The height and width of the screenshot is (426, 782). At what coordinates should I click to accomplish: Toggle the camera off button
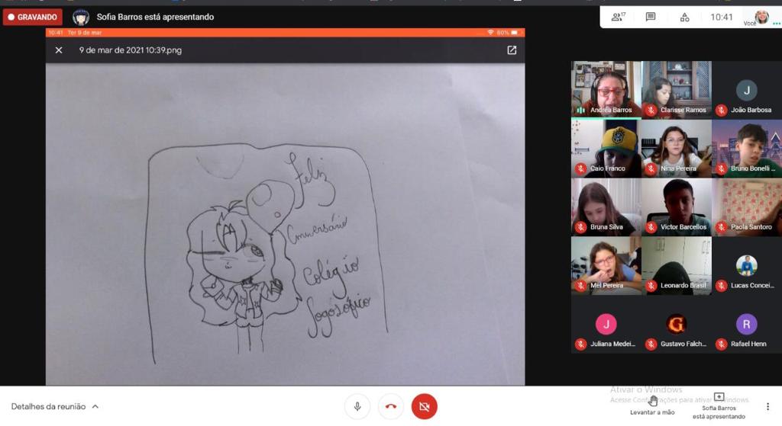pyautogui.click(x=425, y=407)
